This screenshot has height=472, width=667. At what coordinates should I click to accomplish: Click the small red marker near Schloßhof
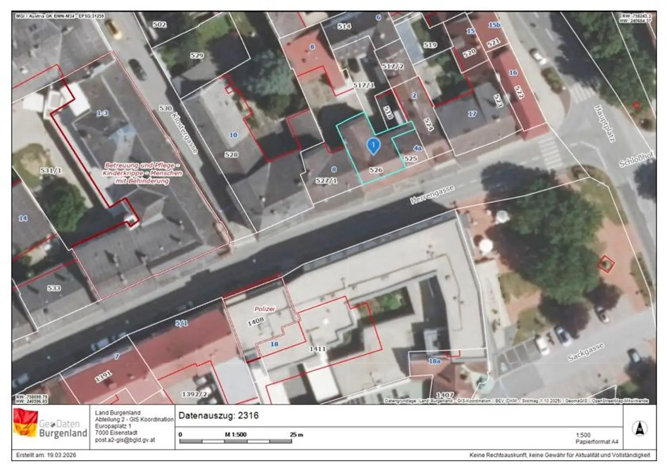point(636,105)
